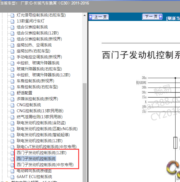Click page icon beside 舒适配置
Screen dimensions: 180x182
click(x=12, y=93)
